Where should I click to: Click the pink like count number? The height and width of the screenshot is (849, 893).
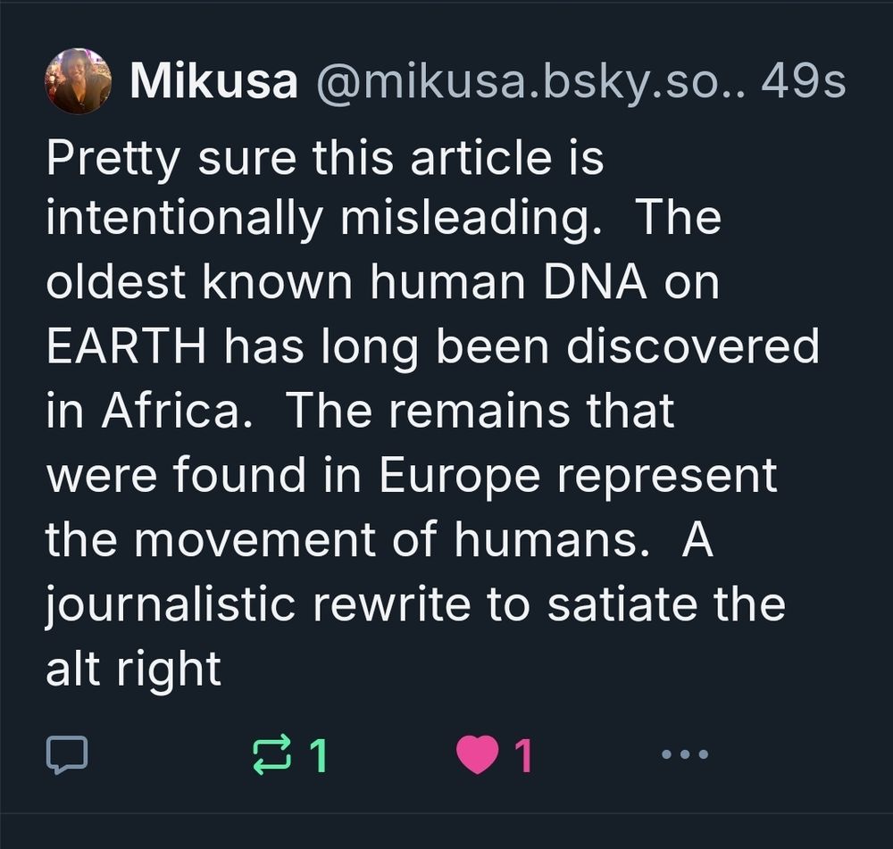pos(523,756)
